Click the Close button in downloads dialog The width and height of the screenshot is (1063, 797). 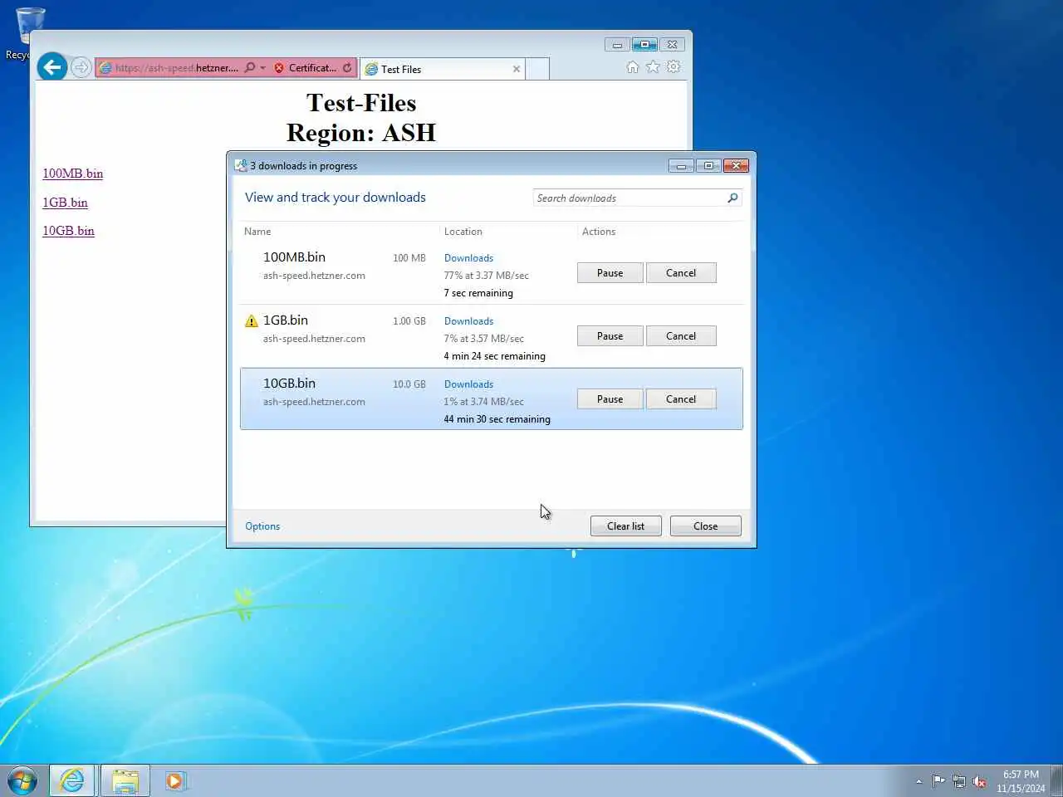click(705, 526)
